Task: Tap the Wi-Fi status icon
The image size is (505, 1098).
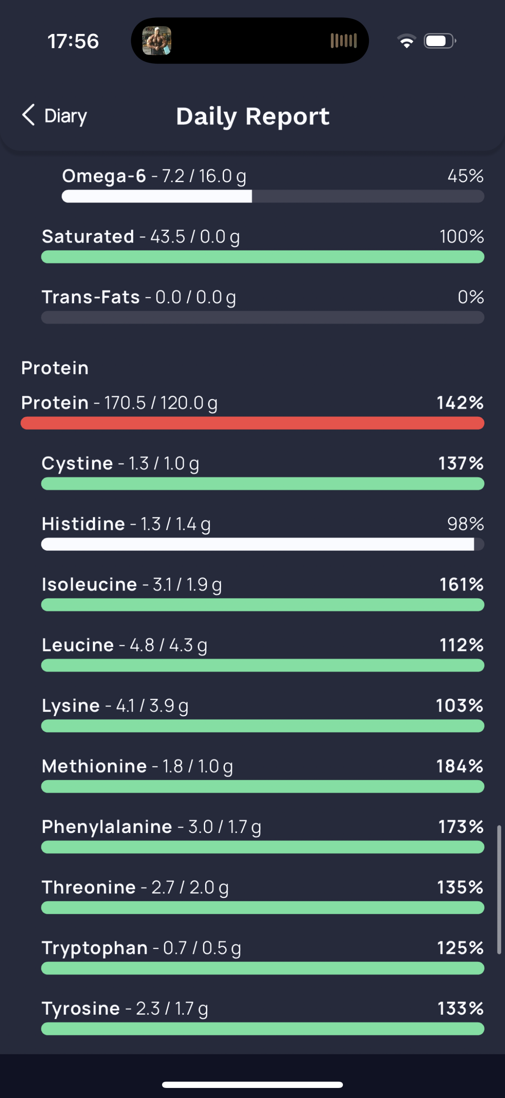Action: pyautogui.click(x=407, y=41)
